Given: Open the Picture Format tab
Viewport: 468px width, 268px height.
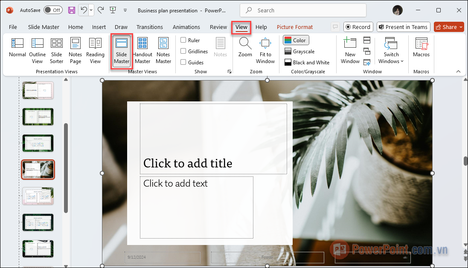Looking at the screenshot, I should tap(295, 27).
